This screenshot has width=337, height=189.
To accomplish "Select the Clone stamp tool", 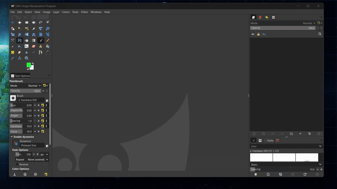I will tap(40, 47).
